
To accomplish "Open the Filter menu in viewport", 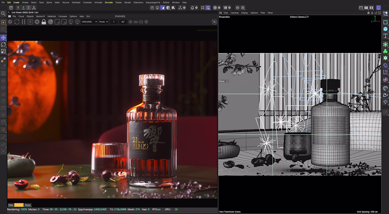I will coord(263,13).
